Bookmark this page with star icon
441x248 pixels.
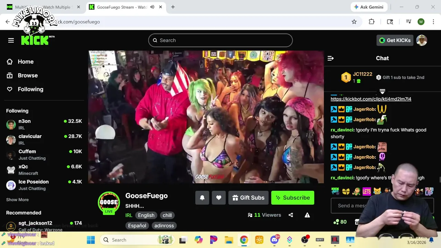pos(354,22)
